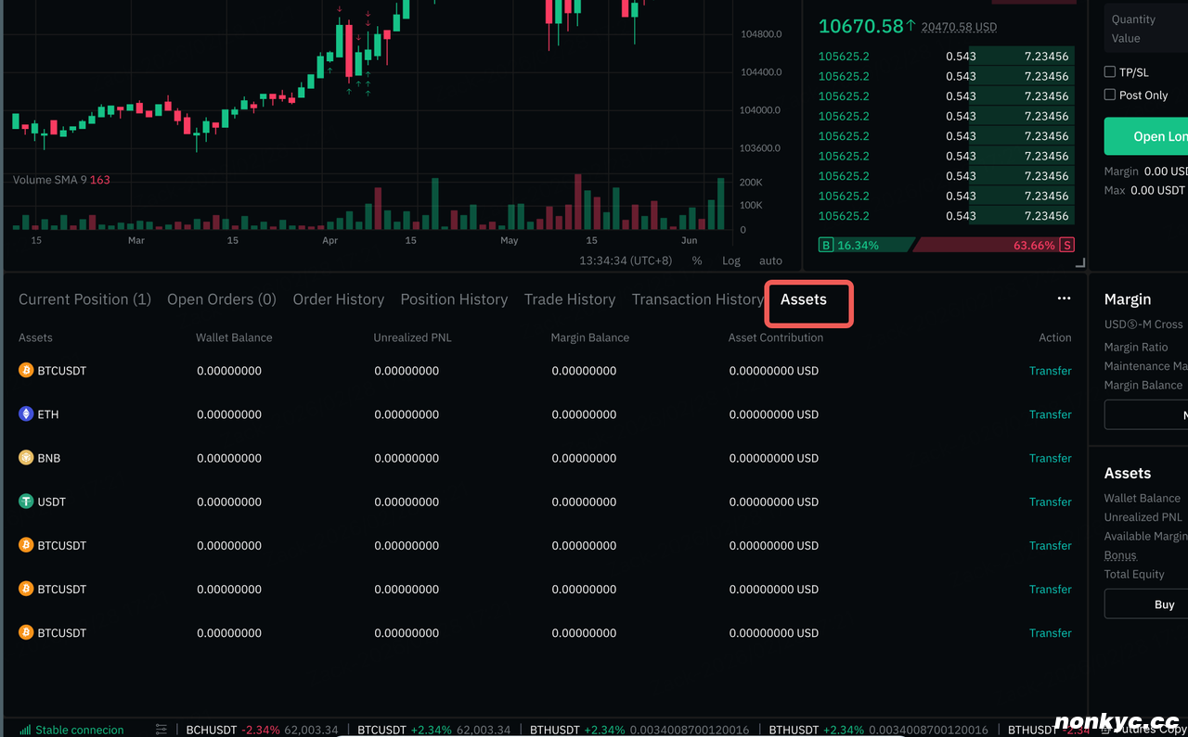The height and width of the screenshot is (737, 1188).
Task: Open the Current Position (1) tab
Action: pos(84,299)
